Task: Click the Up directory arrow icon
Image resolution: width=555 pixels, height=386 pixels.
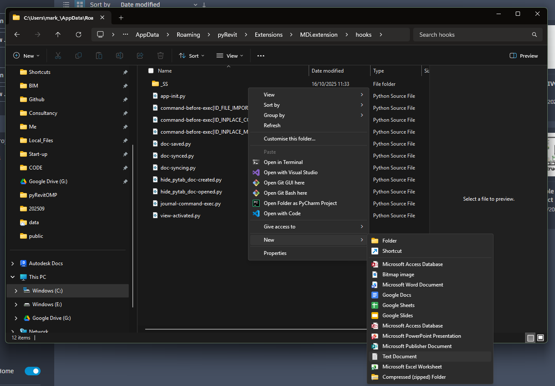Action: (x=58, y=35)
